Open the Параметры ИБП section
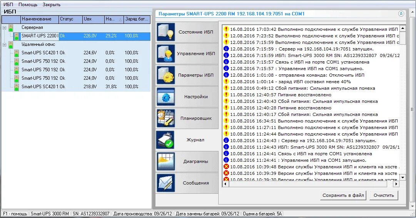The image size is (416, 218). point(187,75)
